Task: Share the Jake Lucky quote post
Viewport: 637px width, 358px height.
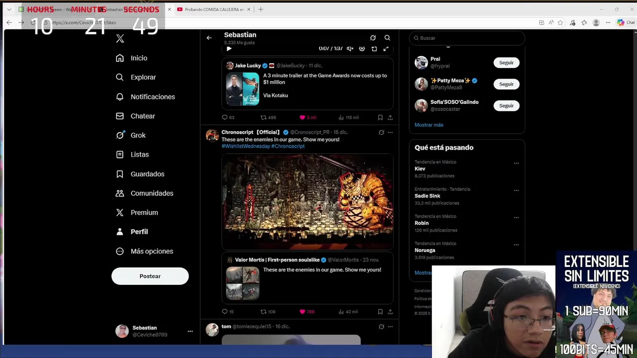Action: click(390, 117)
